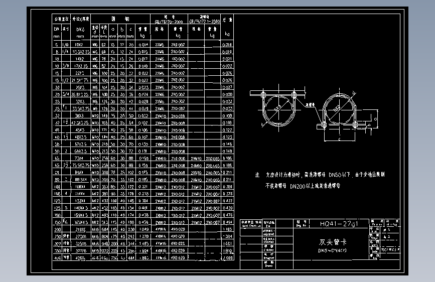This screenshot has height=282, width=435.
Task: Click the GB/T6172.1-2000 header cell
Action: coord(204,19)
